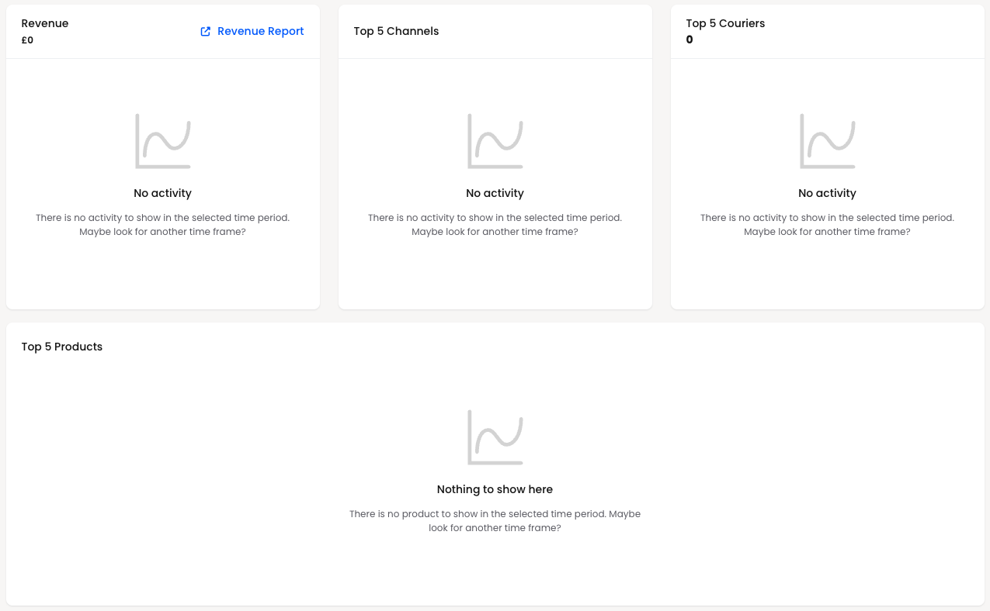The width and height of the screenshot is (990, 611).
Task: Click "No activity" label in Top 5 Channels card
Action: click(495, 193)
